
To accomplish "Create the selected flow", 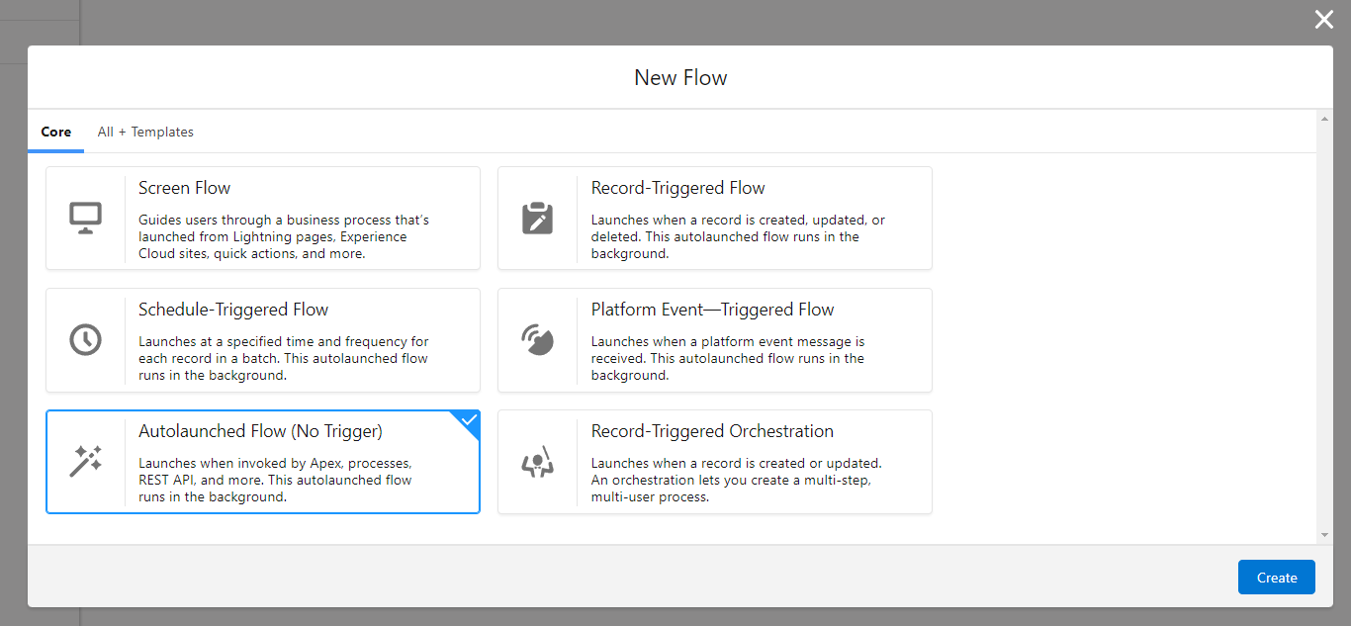I will click(x=1276, y=578).
